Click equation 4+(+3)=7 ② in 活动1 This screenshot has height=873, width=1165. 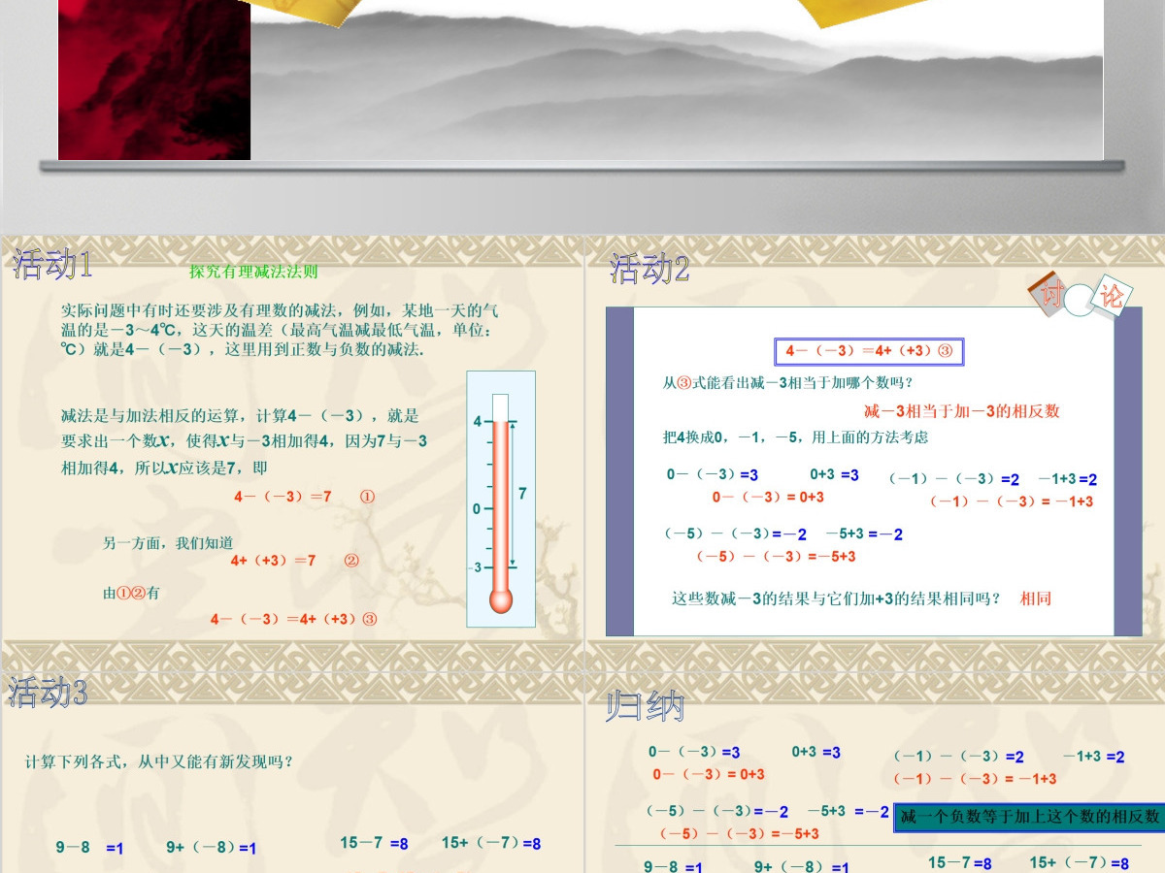click(295, 561)
